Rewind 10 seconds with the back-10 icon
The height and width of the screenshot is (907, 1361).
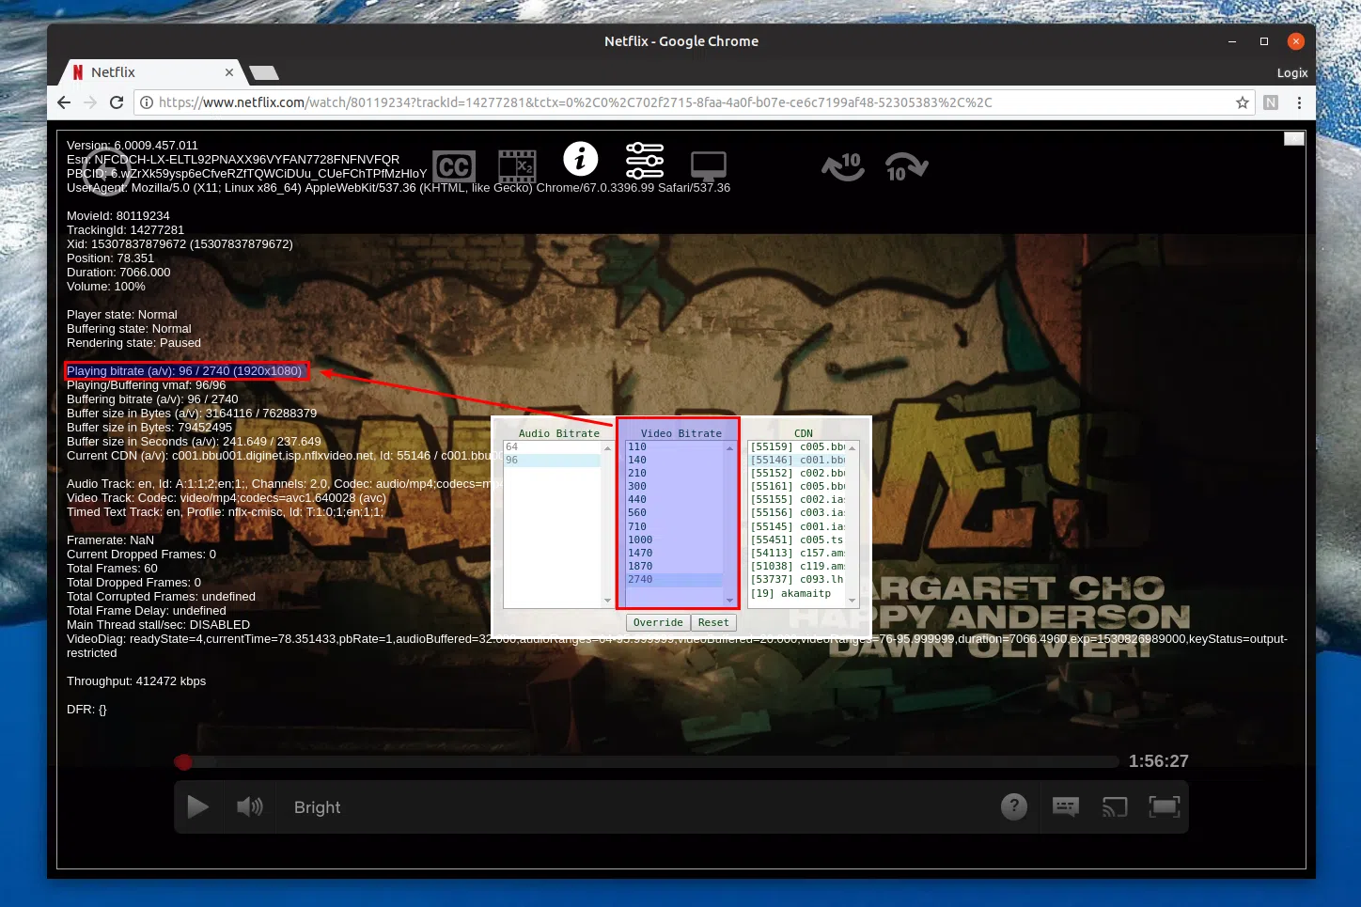(840, 166)
